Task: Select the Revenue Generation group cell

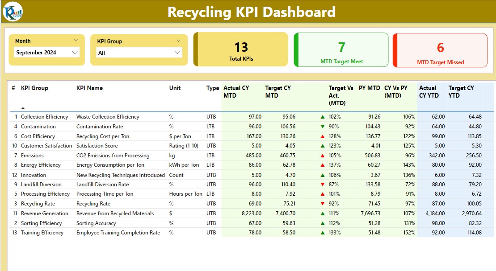Action: coord(45,214)
